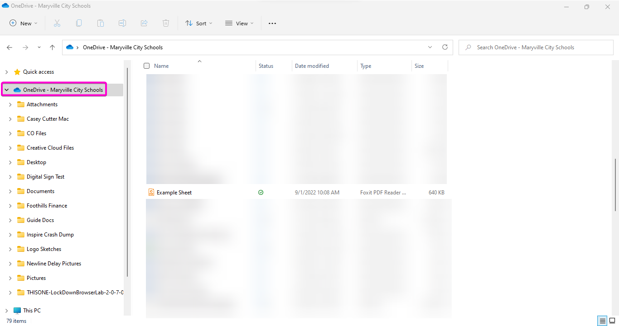Open the recent locations dropdown arrow
619x326 pixels.
tap(39, 47)
